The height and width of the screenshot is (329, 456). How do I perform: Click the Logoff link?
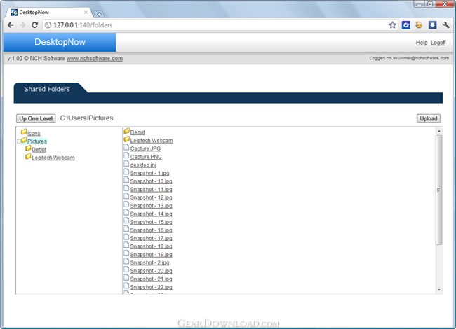click(438, 43)
